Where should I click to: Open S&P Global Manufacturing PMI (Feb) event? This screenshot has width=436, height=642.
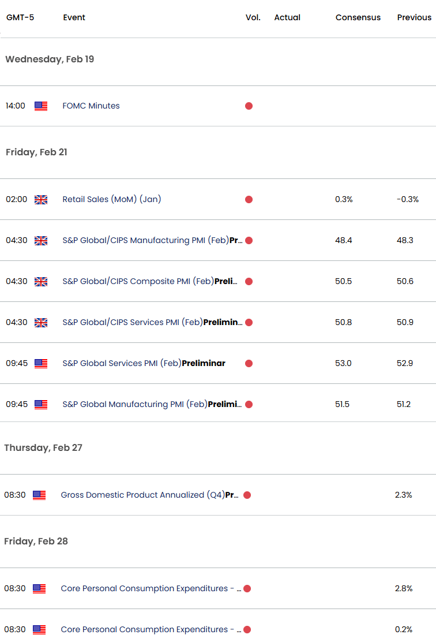tap(152, 404)
